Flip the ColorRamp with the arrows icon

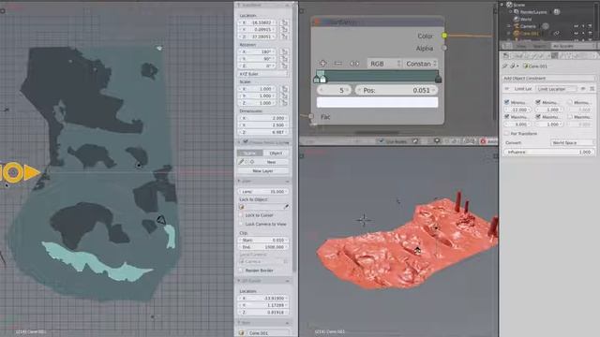coord(354,64)
